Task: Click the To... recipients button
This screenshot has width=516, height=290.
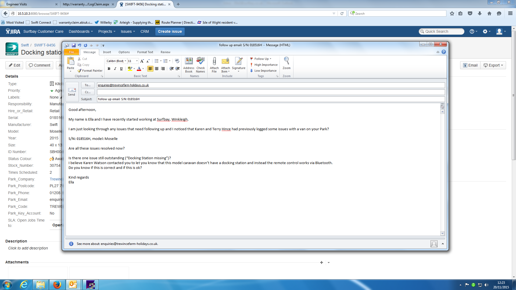Action: (88, 85)
